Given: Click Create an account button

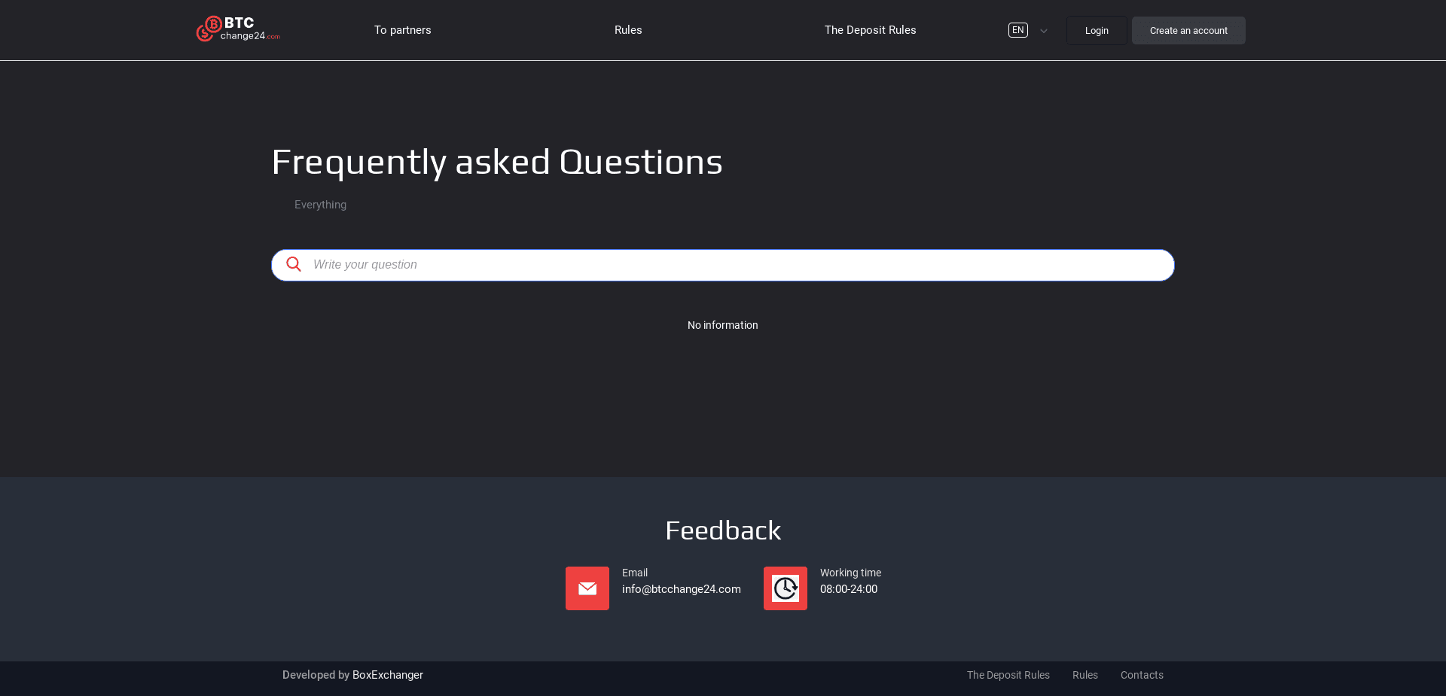Looking at the screenshot, I should [x=1188, y=30].
